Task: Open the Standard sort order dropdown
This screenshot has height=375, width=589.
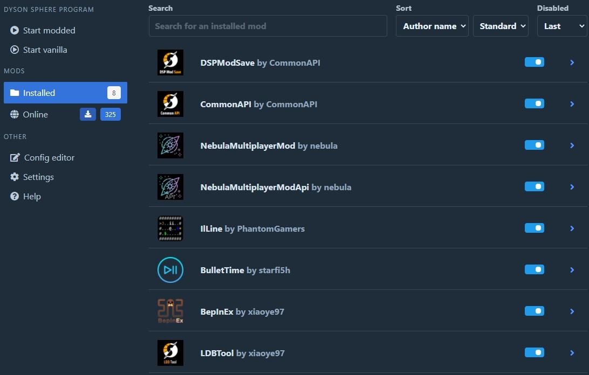Action: pyautogui.click(x=501, y=25)
